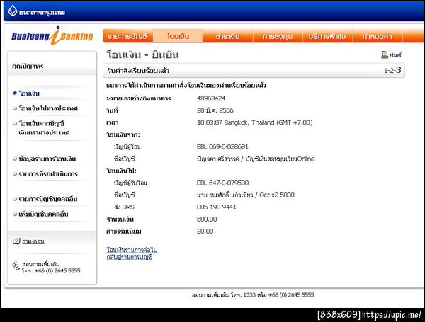The width and height of the screenshot is (425, 322).
Task: Click the step indicator 1-2-3
Action: coord(392,70)
